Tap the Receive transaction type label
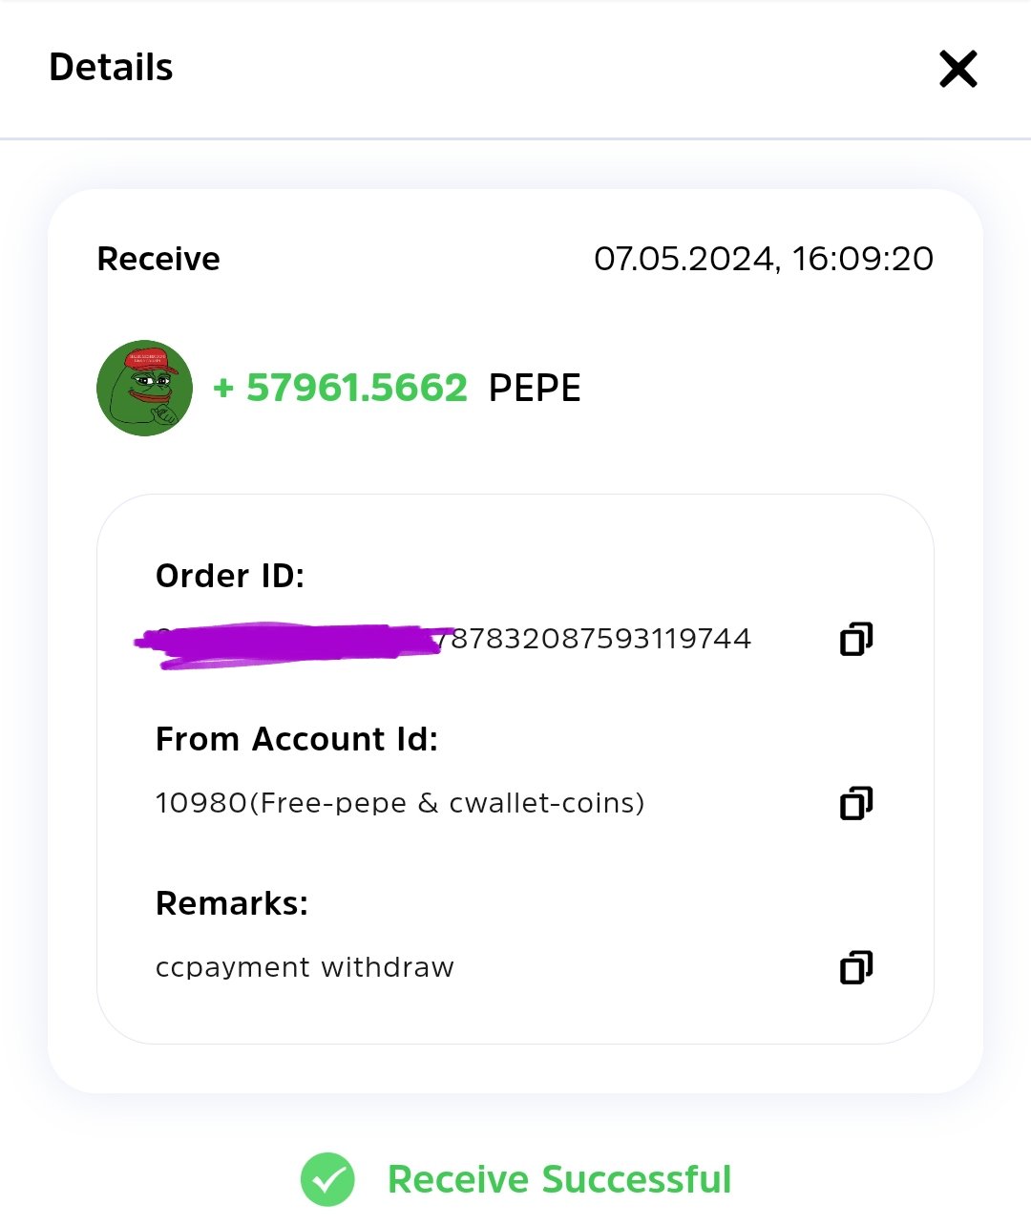Screen dimensions: 1031x1226 coord(158,259)
